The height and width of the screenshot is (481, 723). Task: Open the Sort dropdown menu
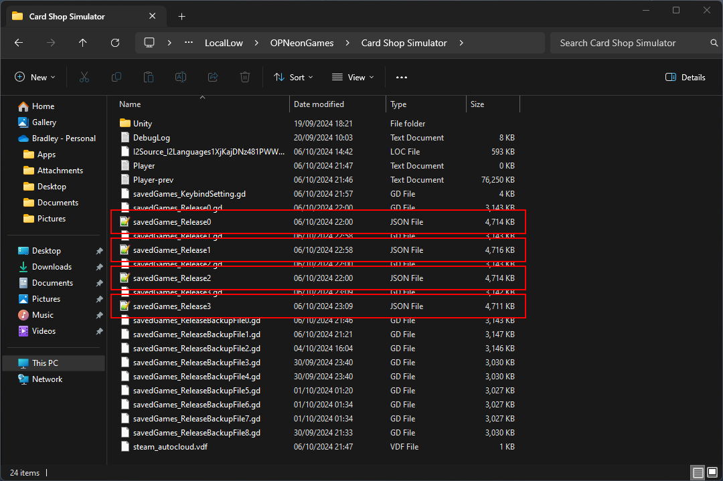293,78
